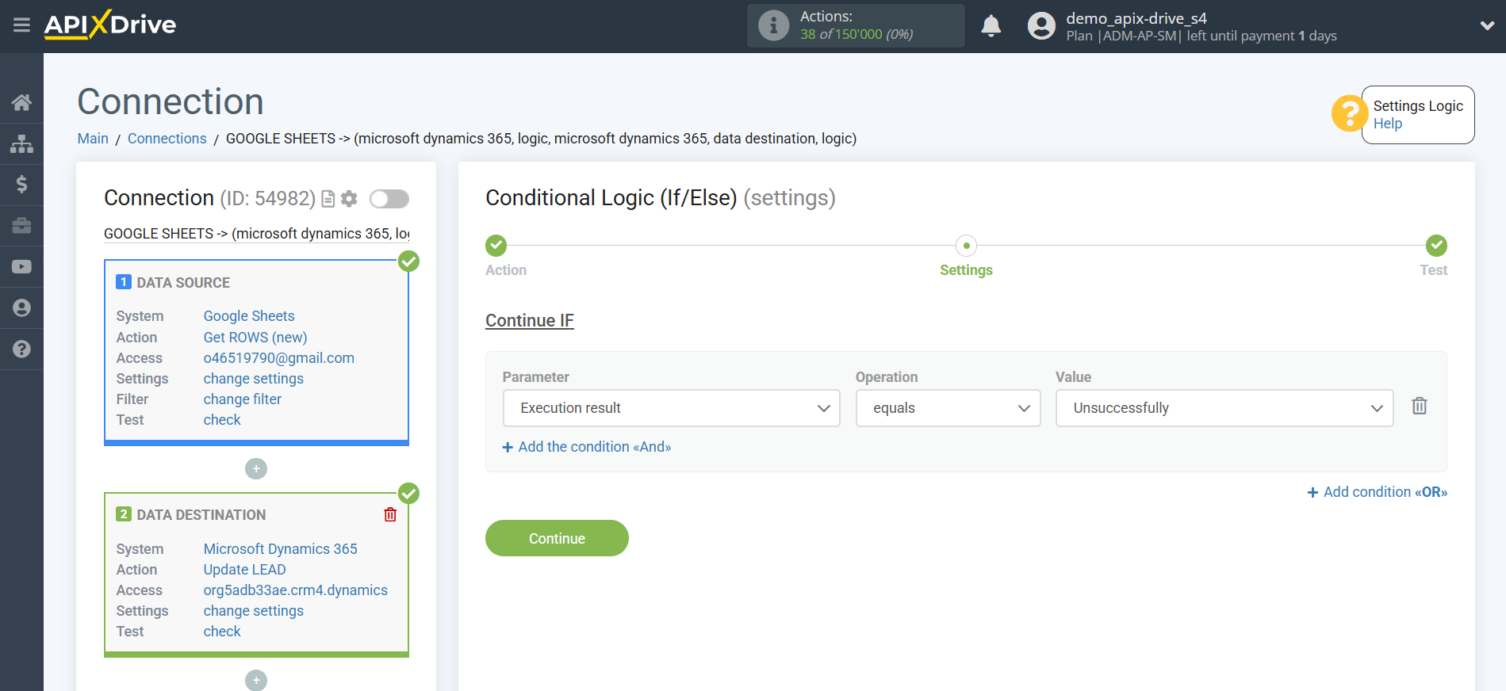Delete the Data Destination block
This screenshot has width=1506, height=691.
pyautogui.click(x=390, y=515)
